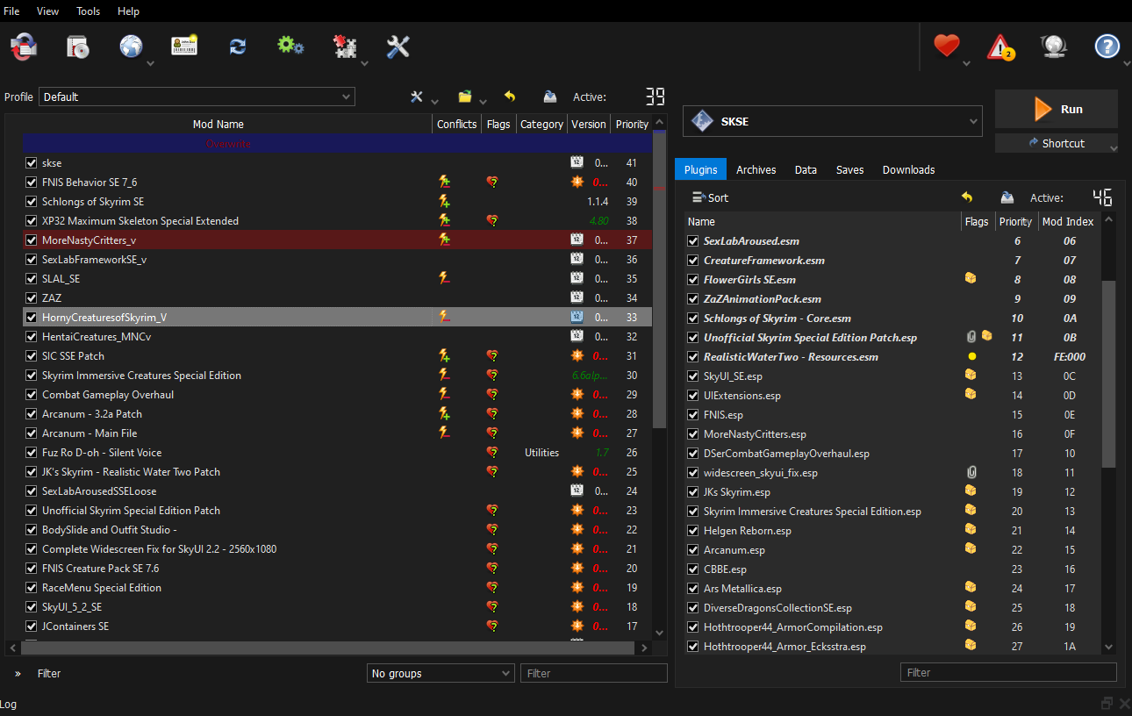The image size is (1132, 716).
Task: Open the blue Help question icon
Action: coord(1107,47)
